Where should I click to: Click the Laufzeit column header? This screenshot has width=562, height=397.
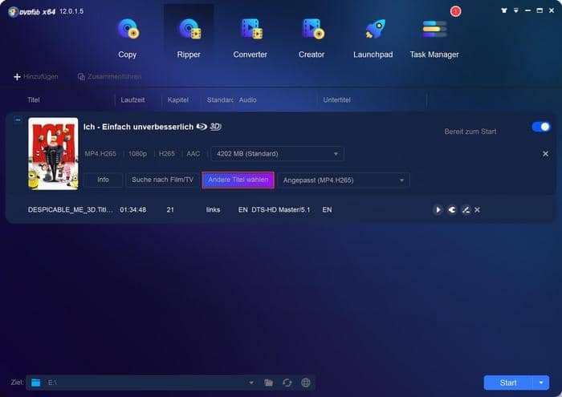tap(132, 100)
